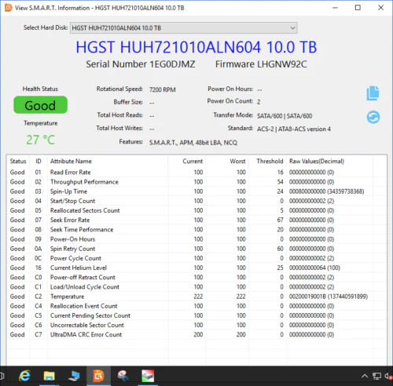Viewport: 393px width, 386px height.
Task: Select the Read Error Rate row
Action: (196, 173)
